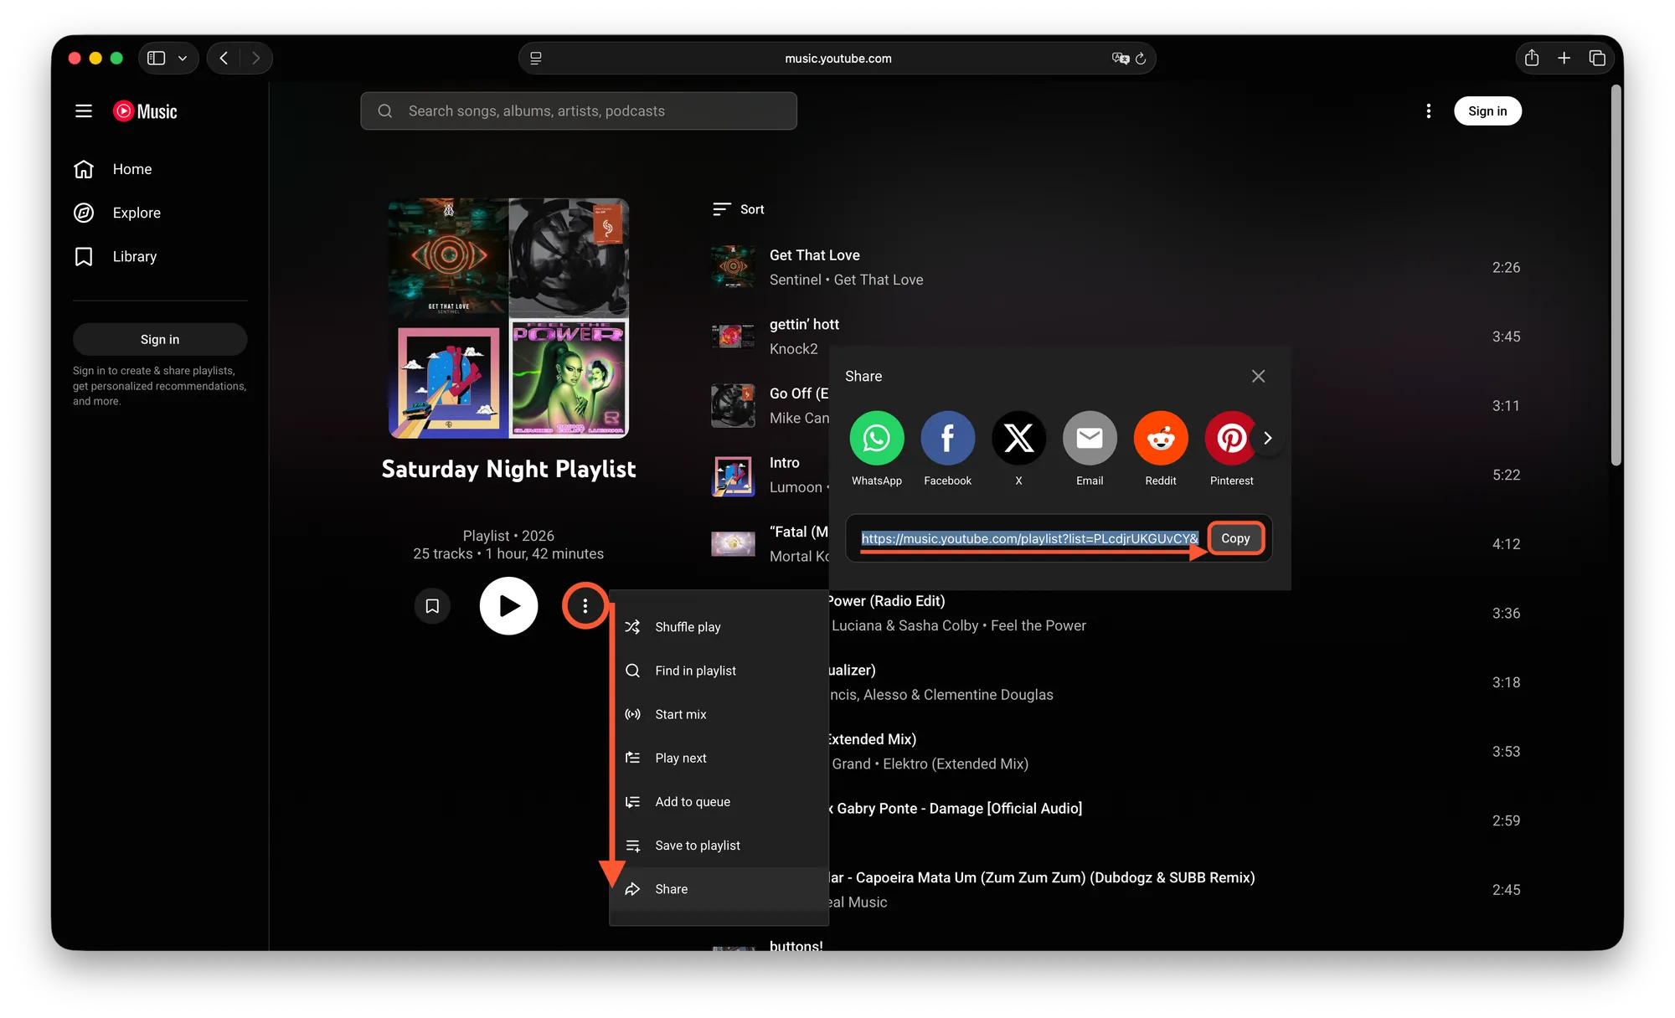Screen dimensions: 1675x1018
Task: Show Safari tab overview
Action: pyautogui.click(x=1597, y=58)
